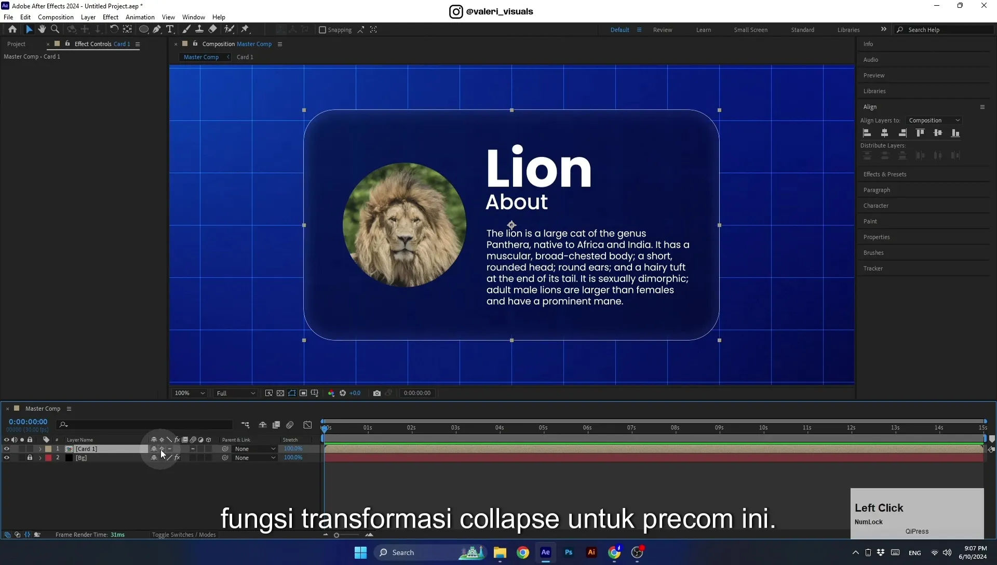Open the Full resolution dropdown

tap(236, 393)
